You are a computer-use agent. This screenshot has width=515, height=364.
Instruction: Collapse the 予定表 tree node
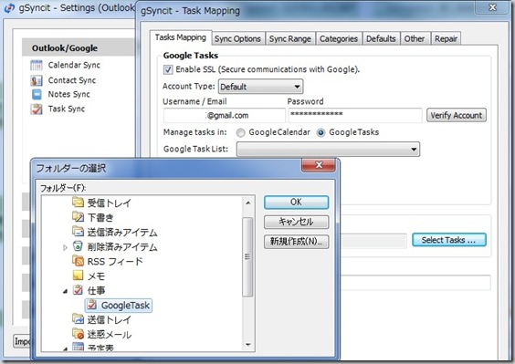click(65, 348)
